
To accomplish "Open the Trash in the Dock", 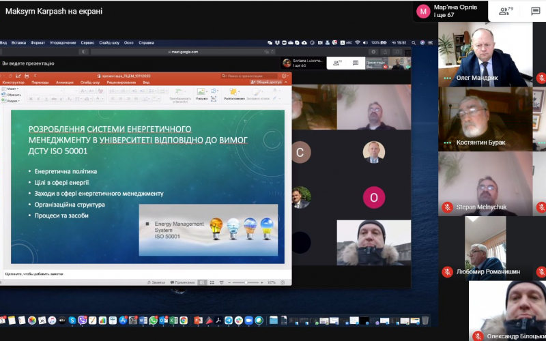I will (x=425, y=321).
